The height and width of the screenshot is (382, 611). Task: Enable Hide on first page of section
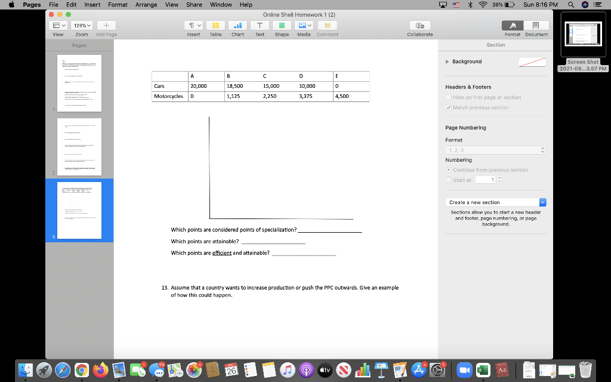click(x=448, y=97)
